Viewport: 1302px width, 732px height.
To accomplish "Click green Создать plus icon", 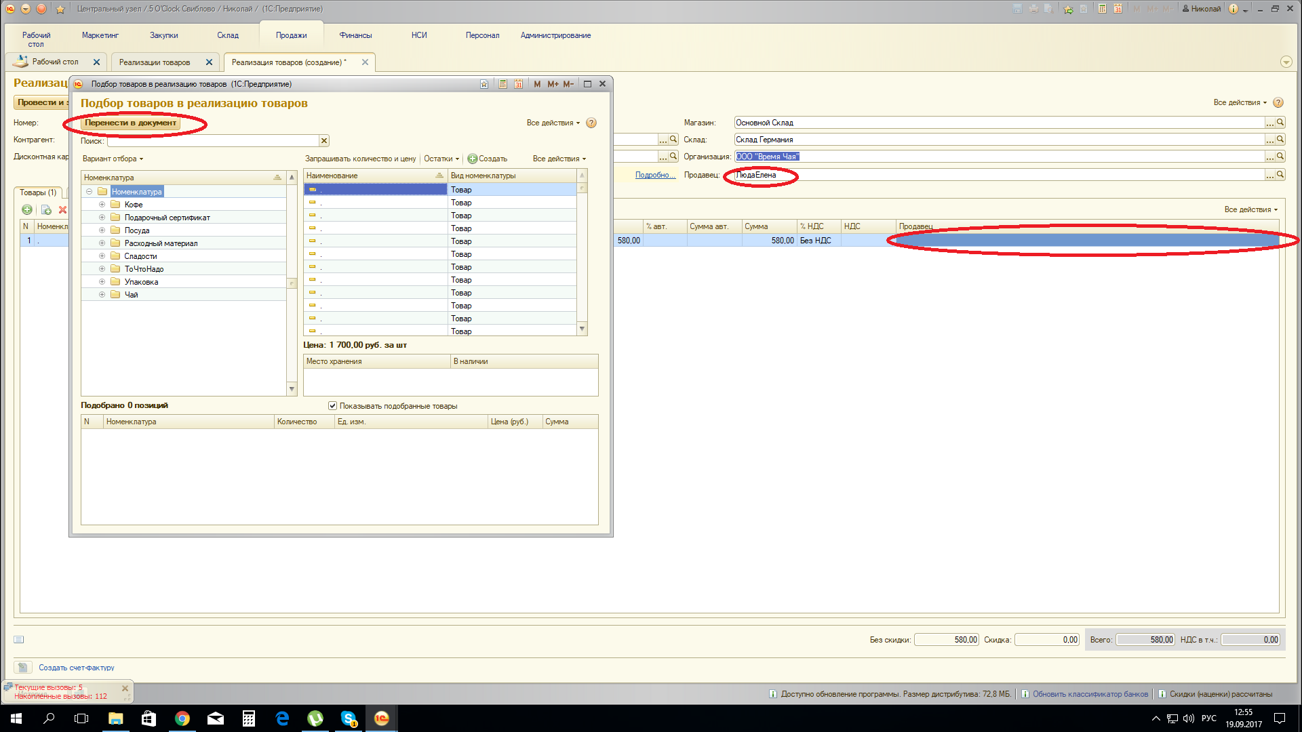I will [x=473, y=159].
